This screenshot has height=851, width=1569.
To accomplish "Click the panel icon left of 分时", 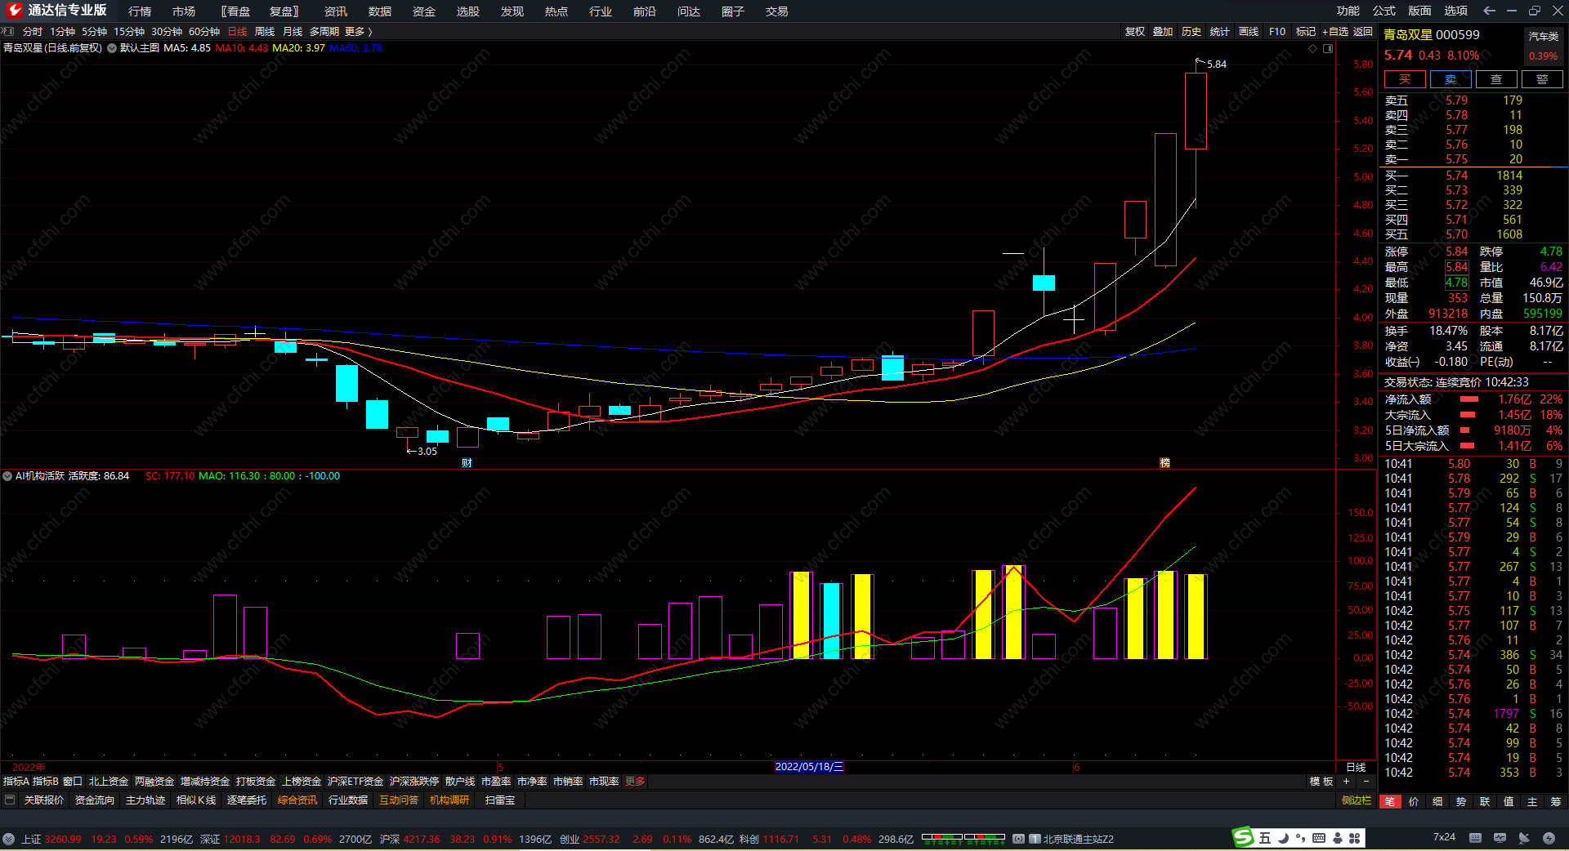I will point(8,31).
